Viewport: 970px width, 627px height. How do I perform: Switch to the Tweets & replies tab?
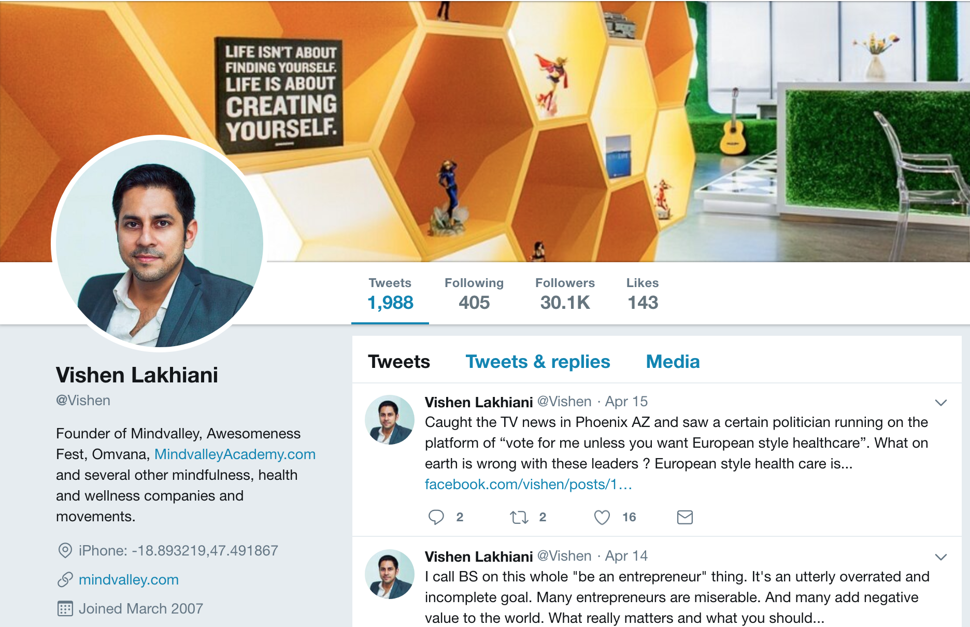[x=538, y=362]
